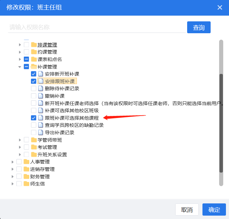Click the file icon of 安排新开班补课
The image size is (229, 219).
click(x=40, y=74)
